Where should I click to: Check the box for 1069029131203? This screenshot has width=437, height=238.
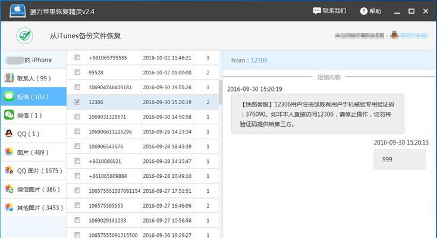[x=77, y=220]
